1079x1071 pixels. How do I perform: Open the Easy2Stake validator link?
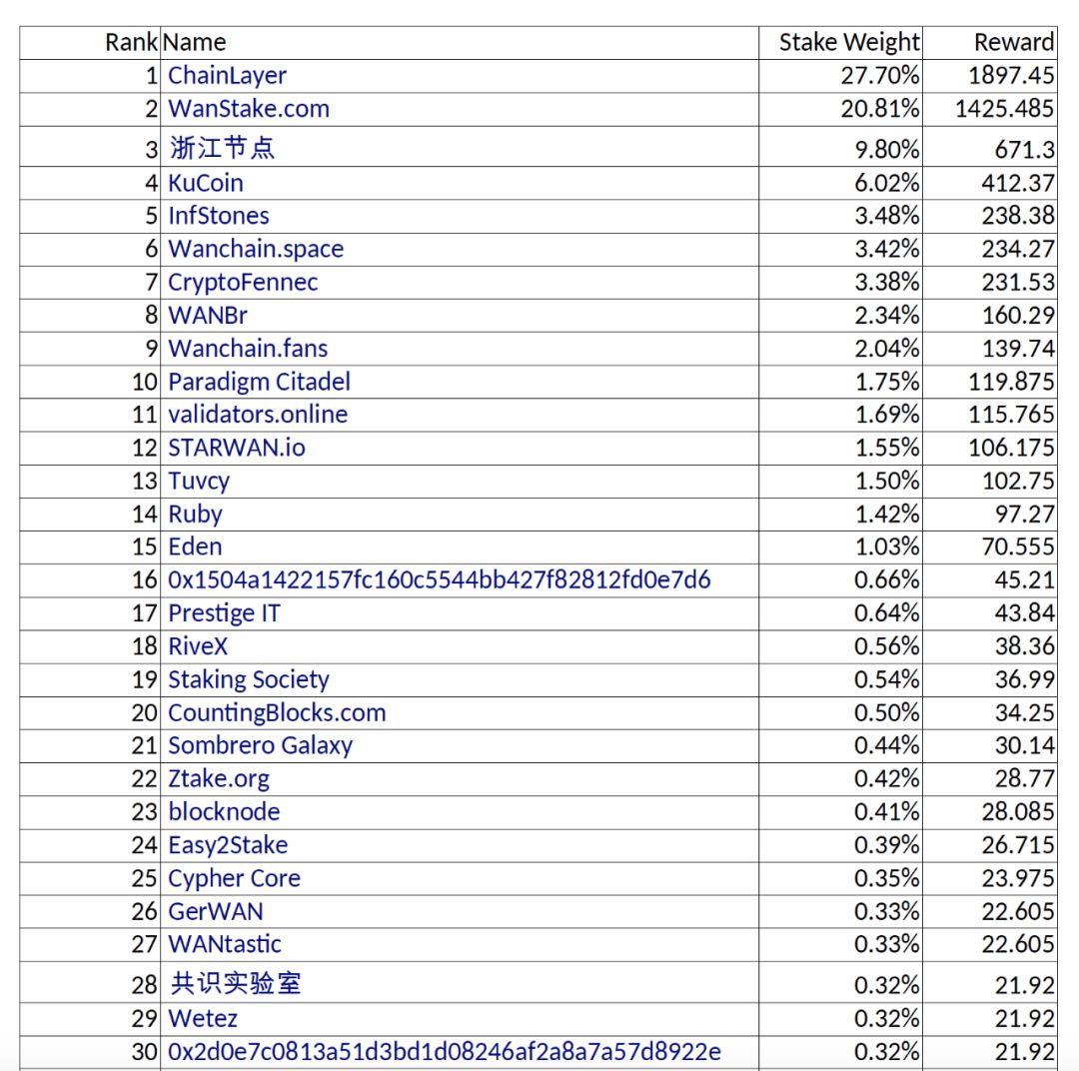(228, 845)
